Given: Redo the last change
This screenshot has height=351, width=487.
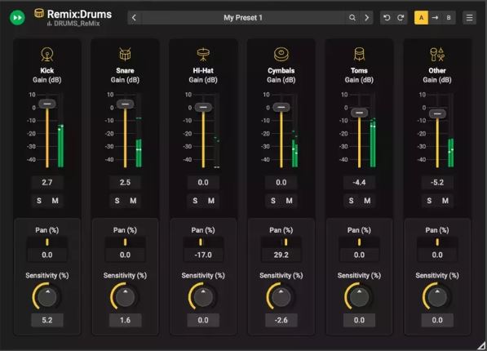Looking at the screenshot, I should [x=401, y=18].
